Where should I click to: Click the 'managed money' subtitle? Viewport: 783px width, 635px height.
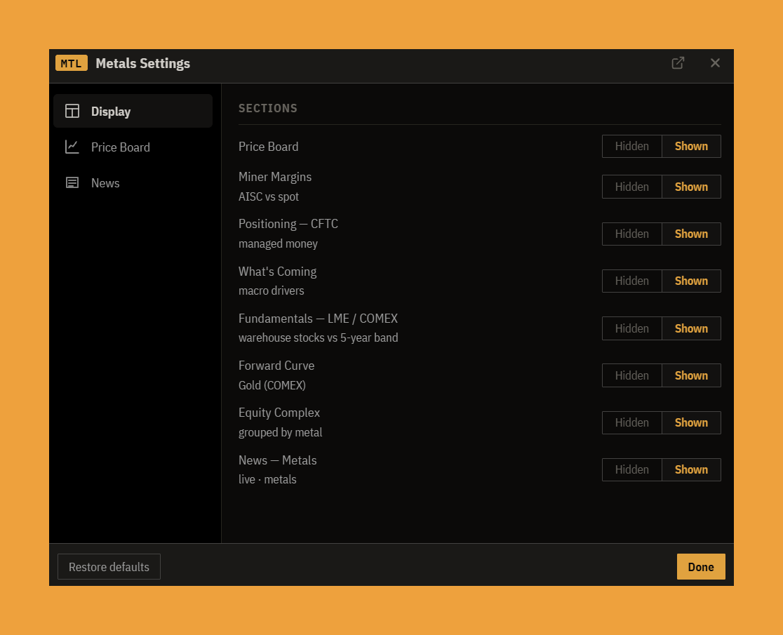coord(278,243)
